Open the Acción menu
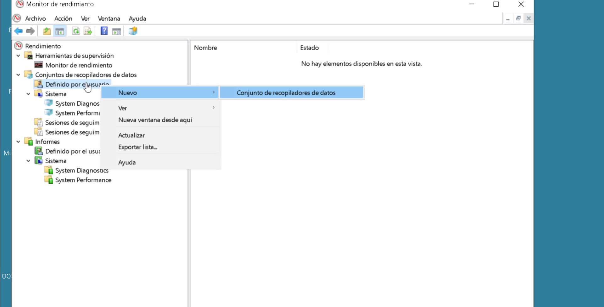The height and width of the screenshot is (307, 604). (63, 19)
